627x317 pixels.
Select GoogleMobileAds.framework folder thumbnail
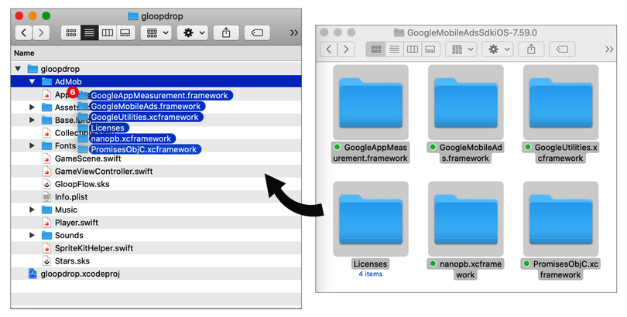tap(466, 102)
